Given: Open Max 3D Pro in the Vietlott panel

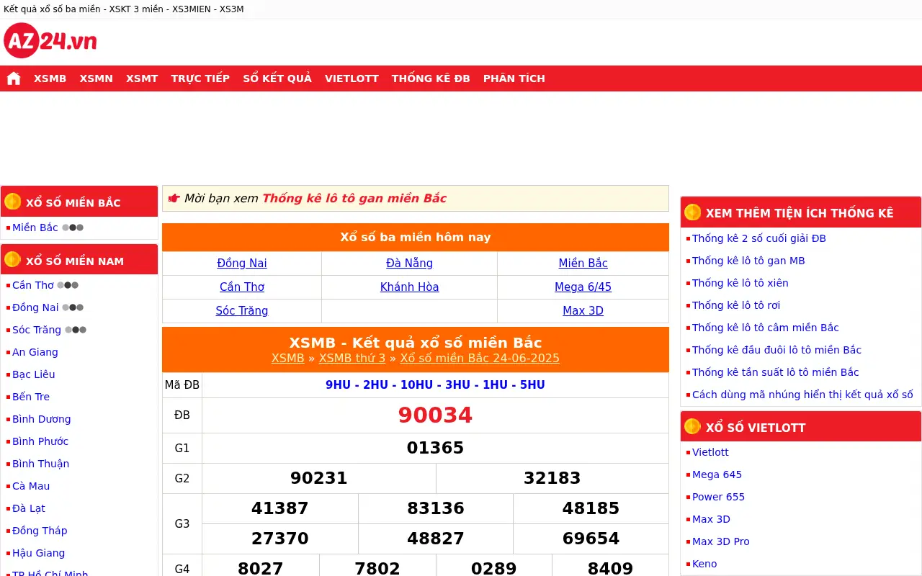Looking at the screenshot, I should coord(721,541).
